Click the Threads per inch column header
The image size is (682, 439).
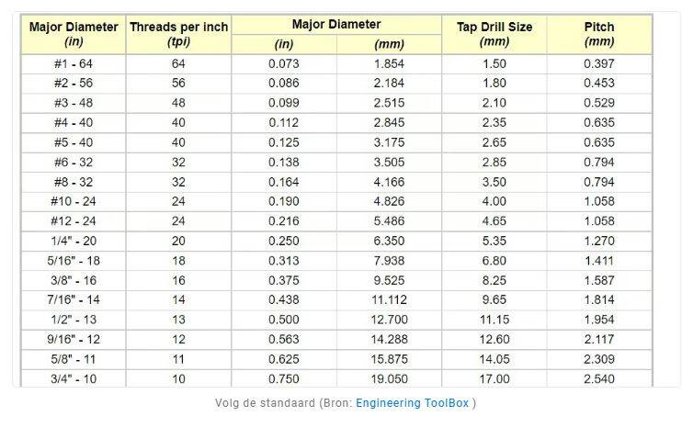coord(178,34)
